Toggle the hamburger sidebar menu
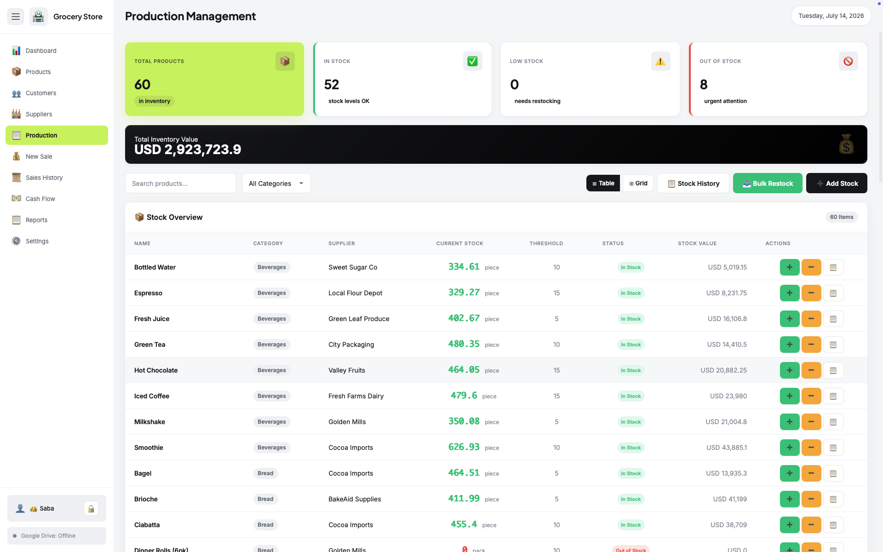 pos(16,17)
